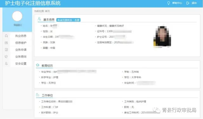Screen dimensions: 203x119
Task: Click the 执业注册状态：在册 status badge
Action: pos(69,20)
